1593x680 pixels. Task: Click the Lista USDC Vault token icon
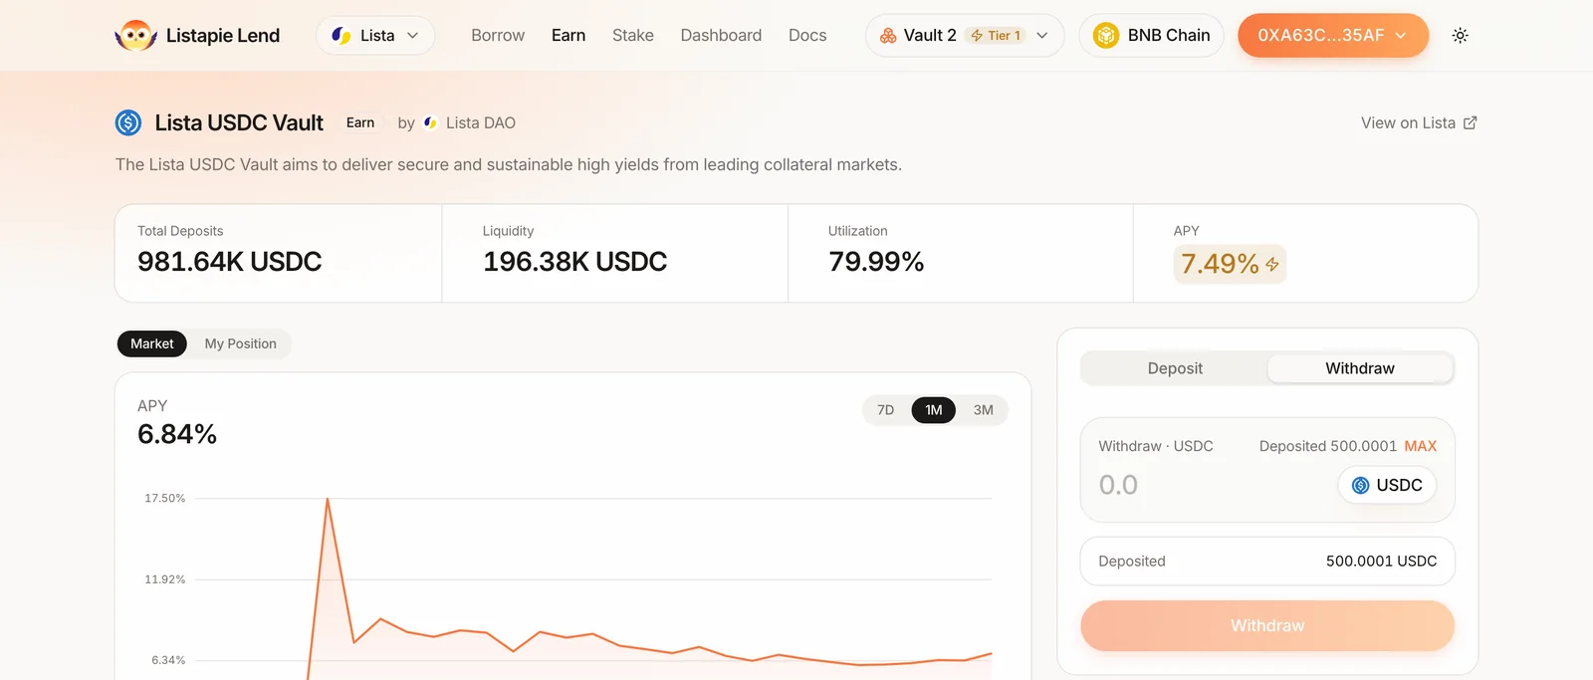click(128, 122)
